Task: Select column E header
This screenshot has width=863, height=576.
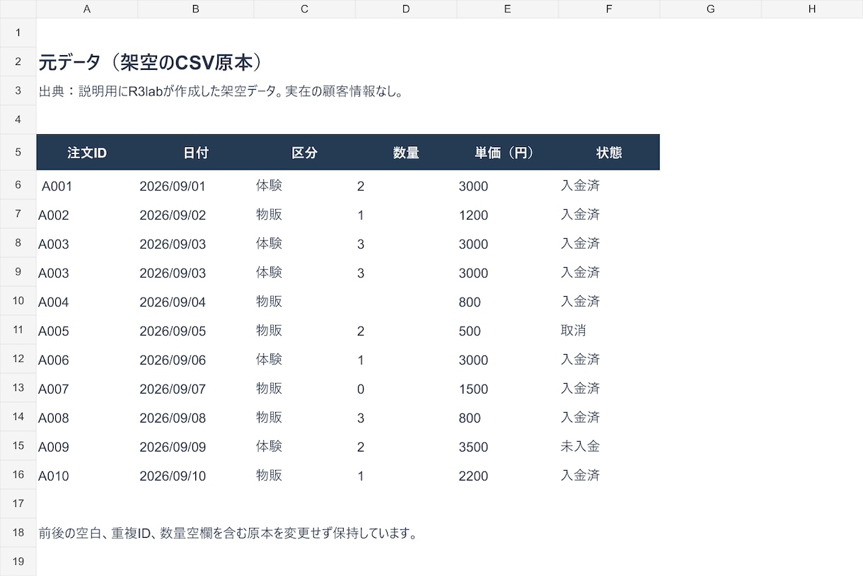Action: pyautogui.click(x=508, y=9)
